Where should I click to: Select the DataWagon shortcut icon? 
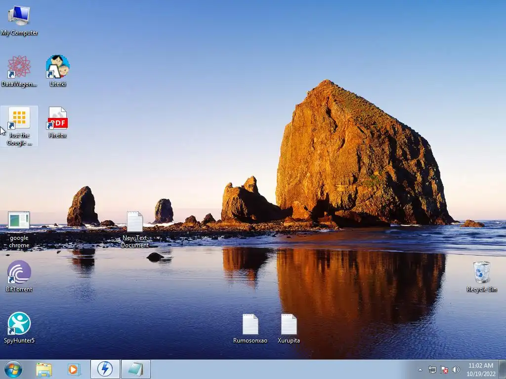click(19, 71)
